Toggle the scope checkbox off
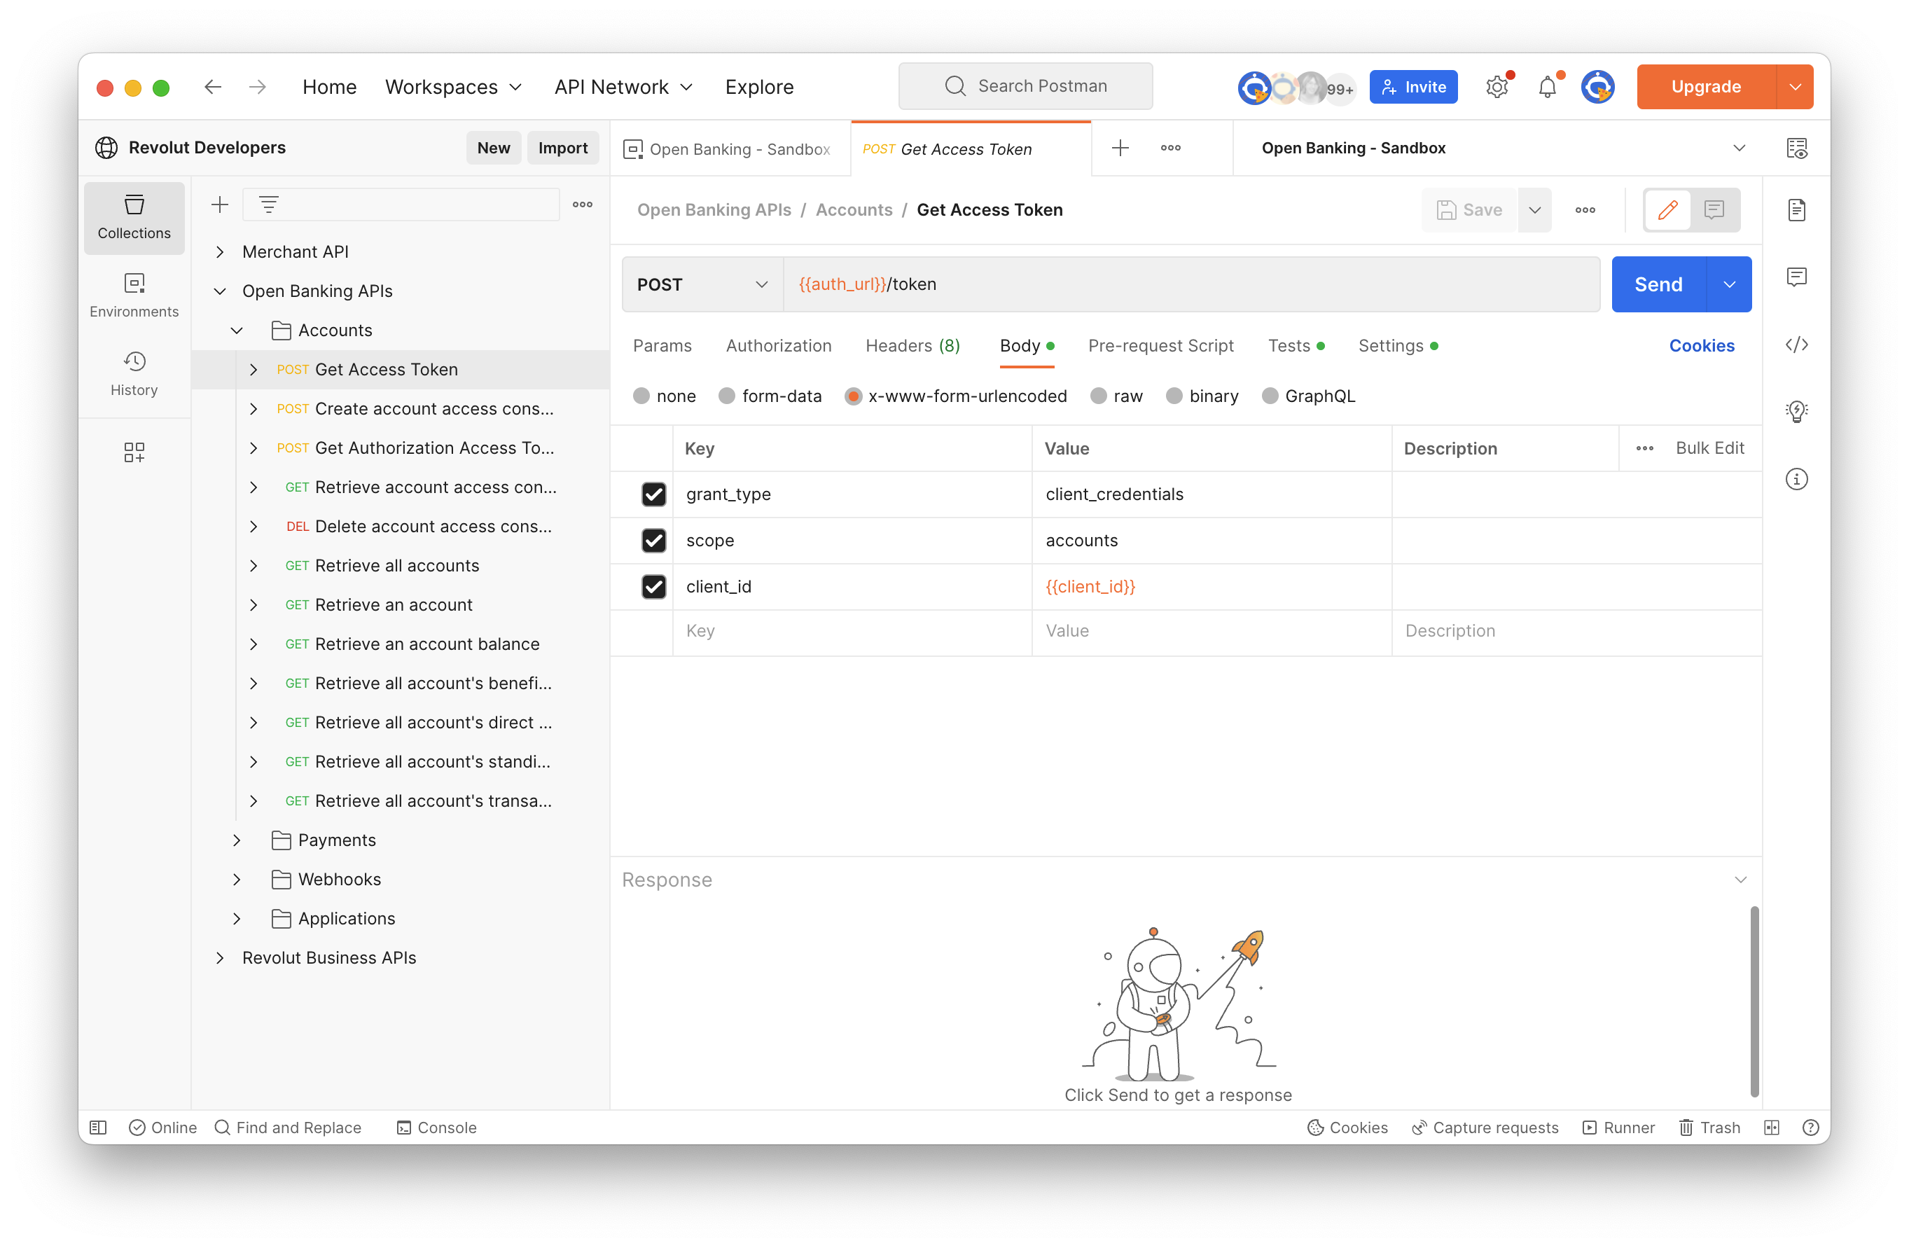Screen dimensions: 1909x1248 [x=653, y=541]
